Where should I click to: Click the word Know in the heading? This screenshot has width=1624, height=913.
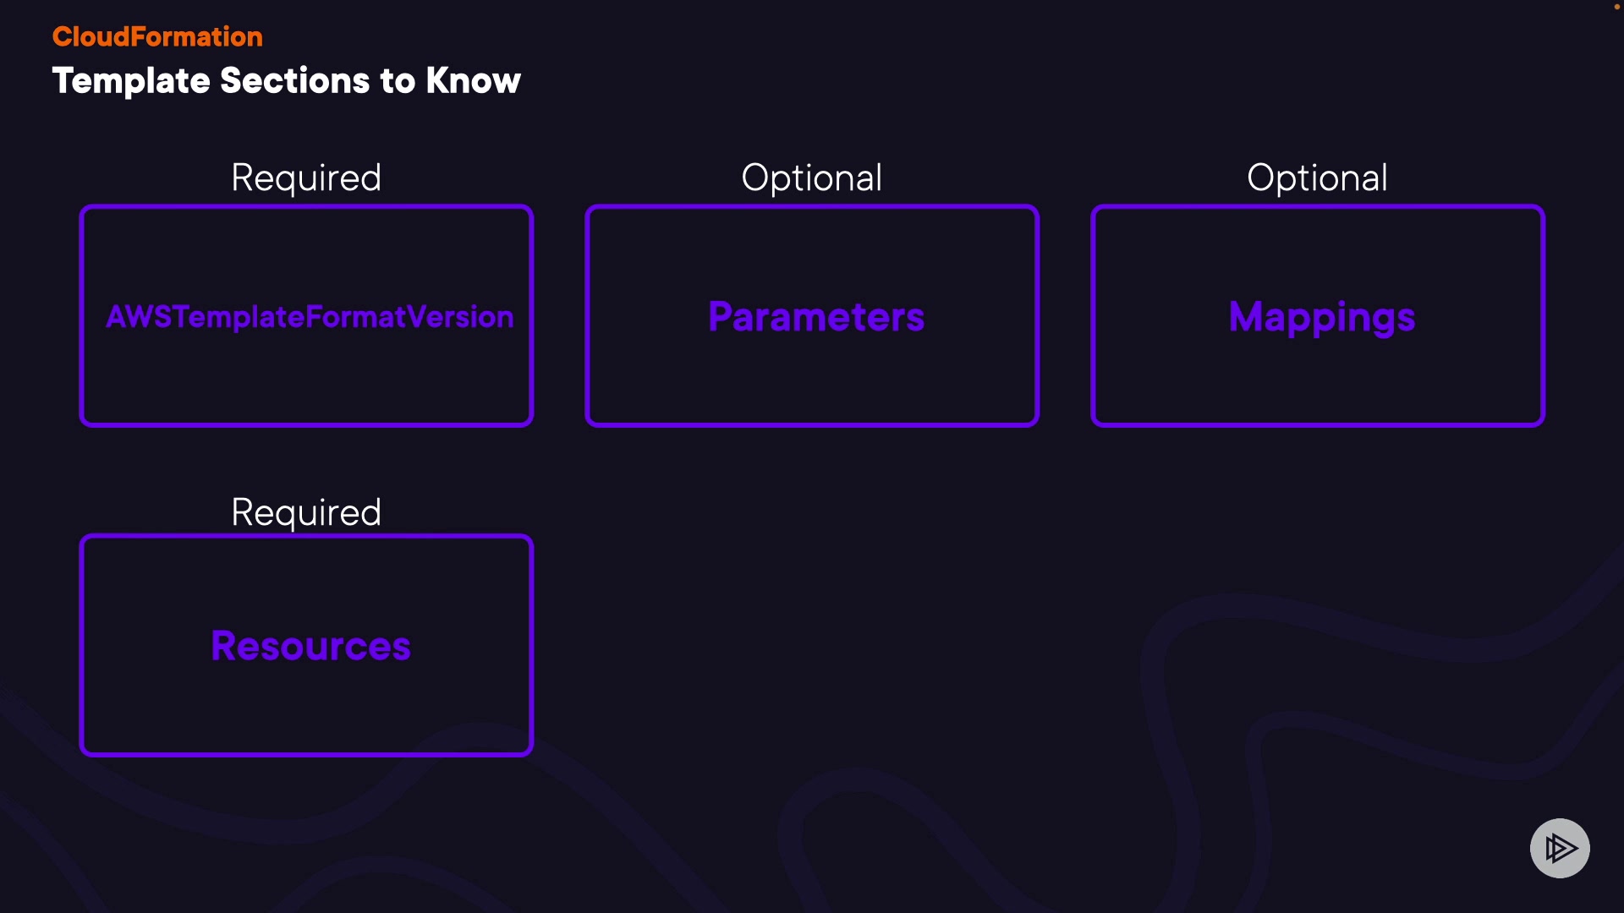[x=473, y=81]
